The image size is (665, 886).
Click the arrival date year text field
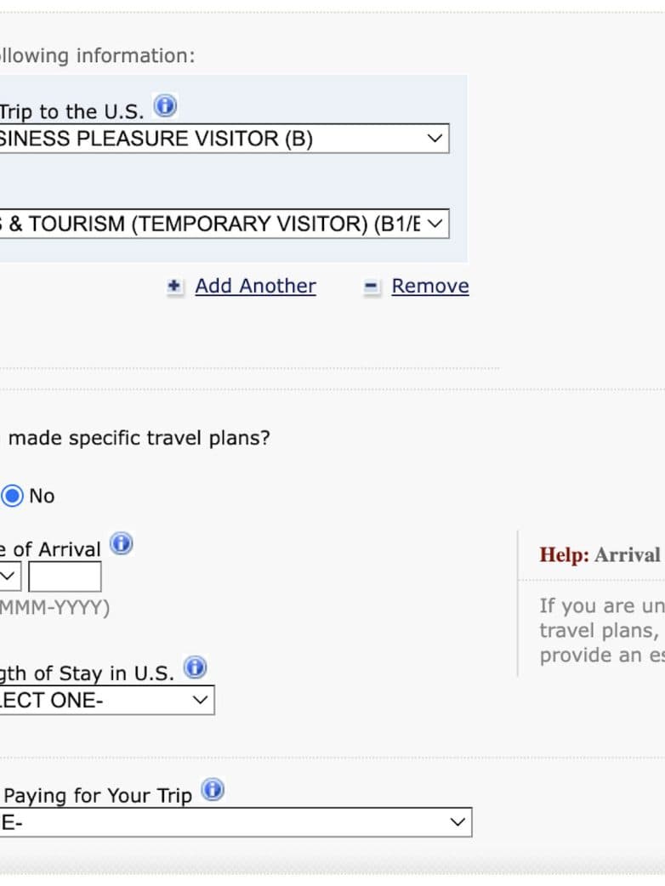tap(65, 576)
